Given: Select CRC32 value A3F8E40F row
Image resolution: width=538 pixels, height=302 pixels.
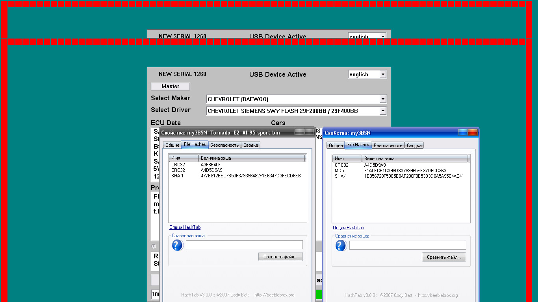Looking at the screenshot, I should [x=237, y=165].
